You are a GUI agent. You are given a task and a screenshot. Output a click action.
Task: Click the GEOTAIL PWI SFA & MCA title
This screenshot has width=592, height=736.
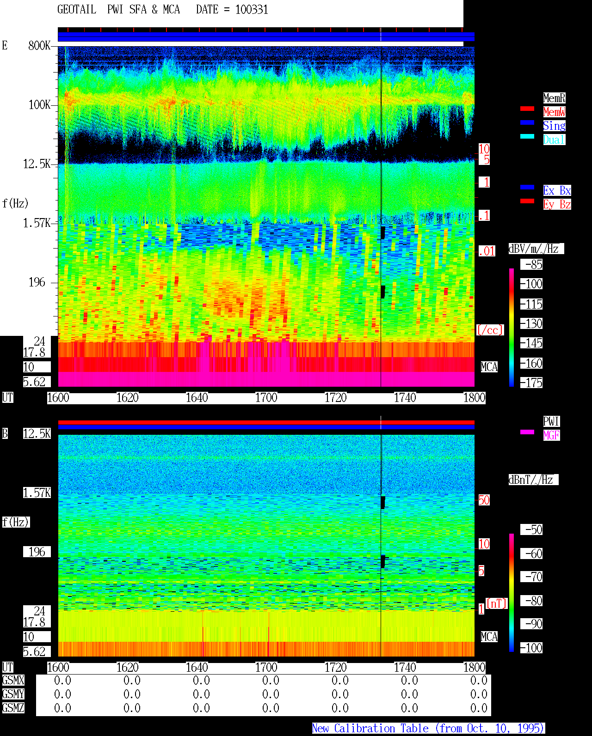pyautogui.click(x=118, y=10)
